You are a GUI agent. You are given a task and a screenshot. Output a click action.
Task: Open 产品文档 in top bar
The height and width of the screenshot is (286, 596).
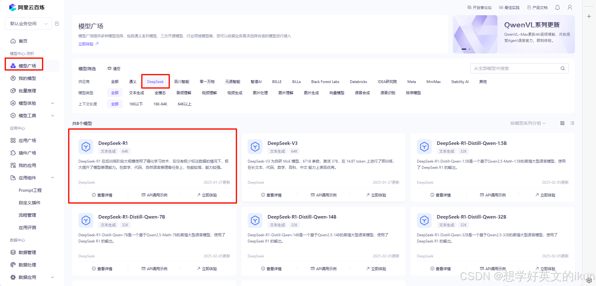coord(537,7)
